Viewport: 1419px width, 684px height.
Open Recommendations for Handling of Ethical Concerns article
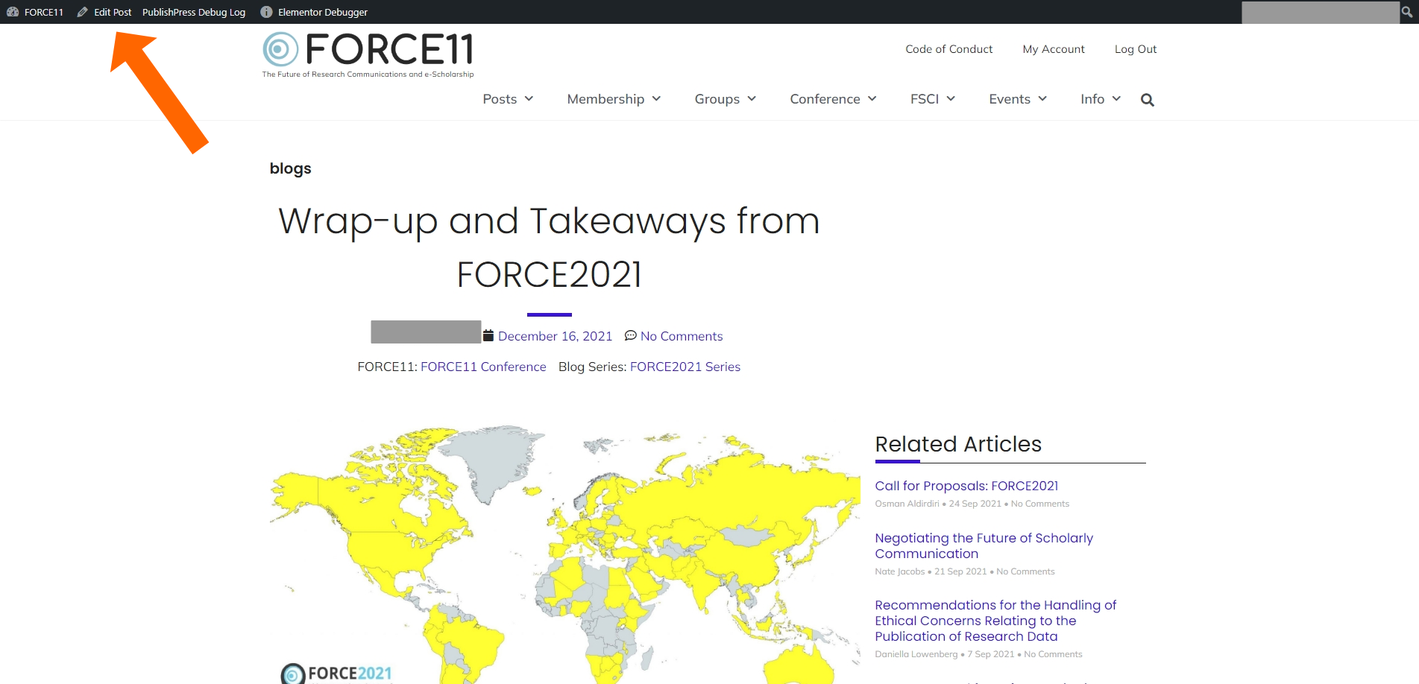pyautogui.click(x=995, y=621)
